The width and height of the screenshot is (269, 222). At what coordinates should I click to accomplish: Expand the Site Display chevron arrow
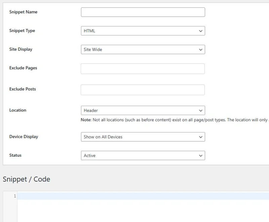point(201,50)
